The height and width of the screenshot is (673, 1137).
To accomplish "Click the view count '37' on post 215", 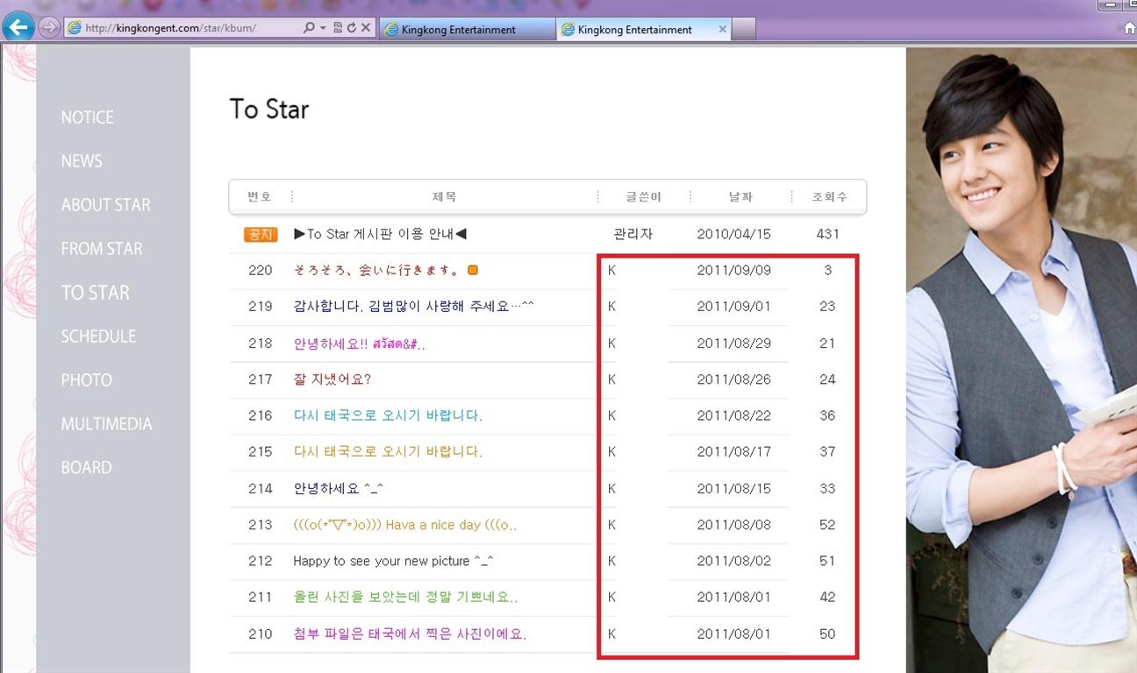I will tap(827, 452).
